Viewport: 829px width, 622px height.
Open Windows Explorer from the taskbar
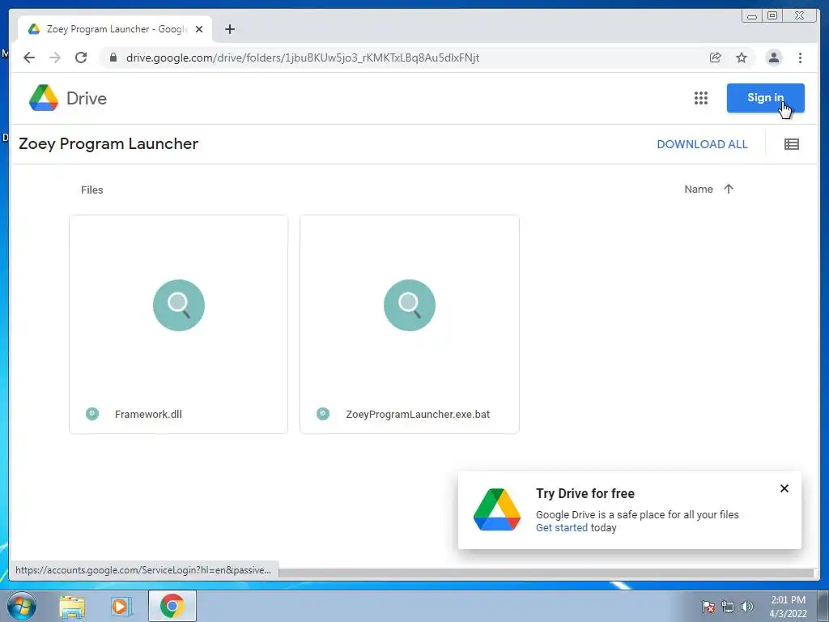point(72,607)
